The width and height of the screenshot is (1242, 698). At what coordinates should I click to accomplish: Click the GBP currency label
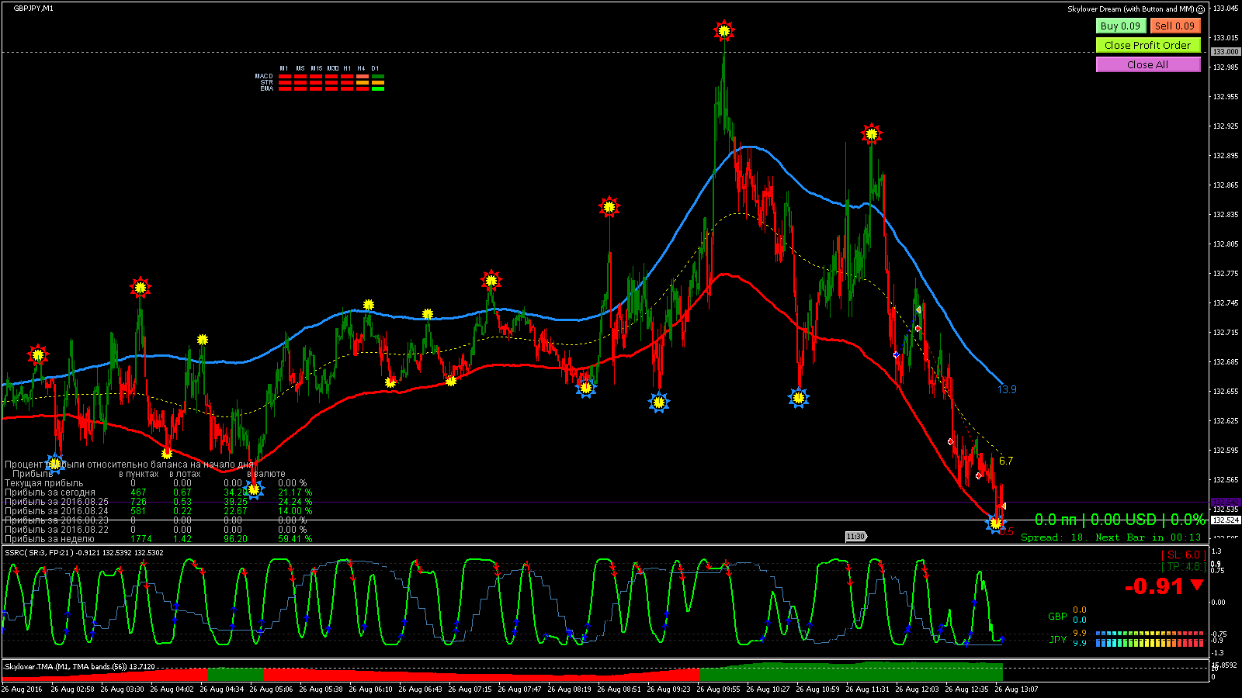pos(1057,616)
